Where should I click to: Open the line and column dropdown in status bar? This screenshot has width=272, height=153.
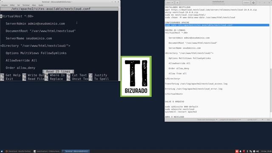[255, 120]
